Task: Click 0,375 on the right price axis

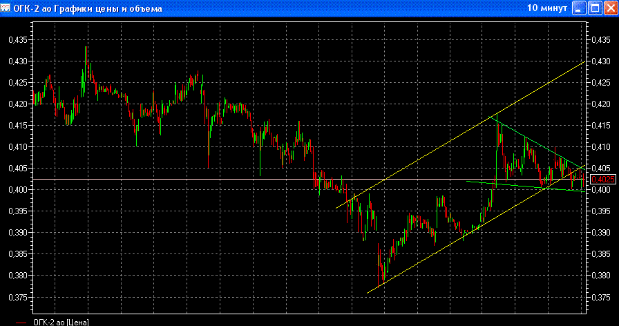Action: (x=601, y=297)
